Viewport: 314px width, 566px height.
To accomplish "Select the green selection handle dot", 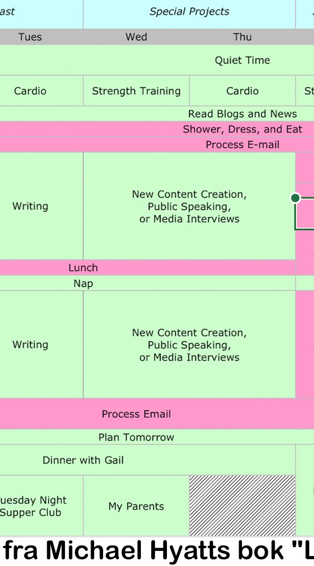I will (x=295, y=198).
